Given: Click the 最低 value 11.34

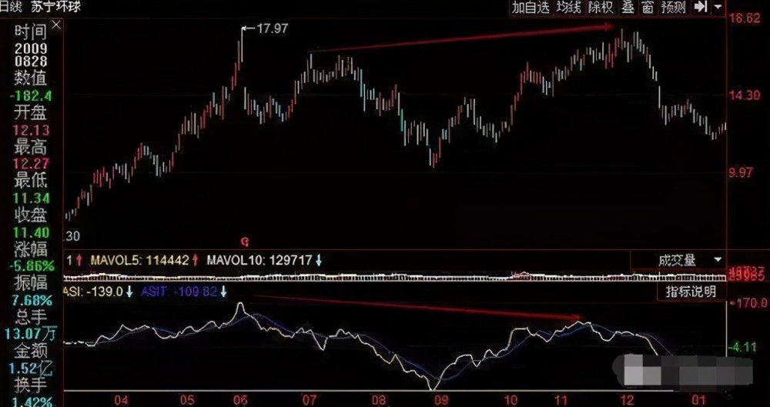Looking at the screenshot, I should (31, 198).
